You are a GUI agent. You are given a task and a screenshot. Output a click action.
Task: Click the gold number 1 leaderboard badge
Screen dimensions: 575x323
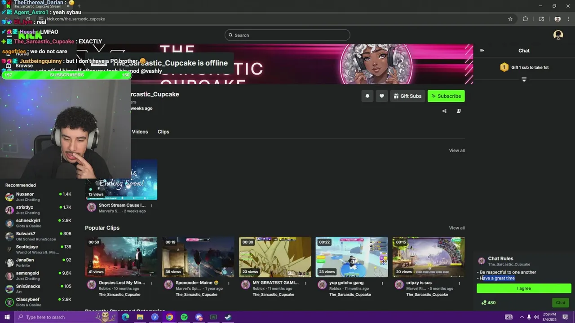coord(504,67)
